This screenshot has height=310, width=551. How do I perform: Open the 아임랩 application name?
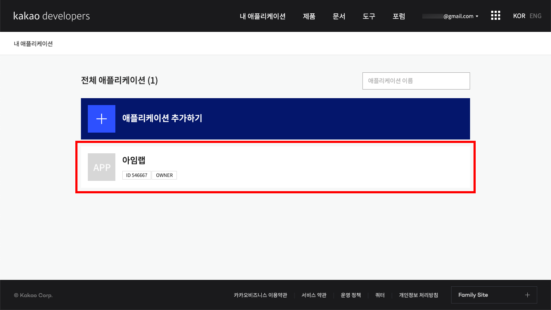click(x=134, y=161)
